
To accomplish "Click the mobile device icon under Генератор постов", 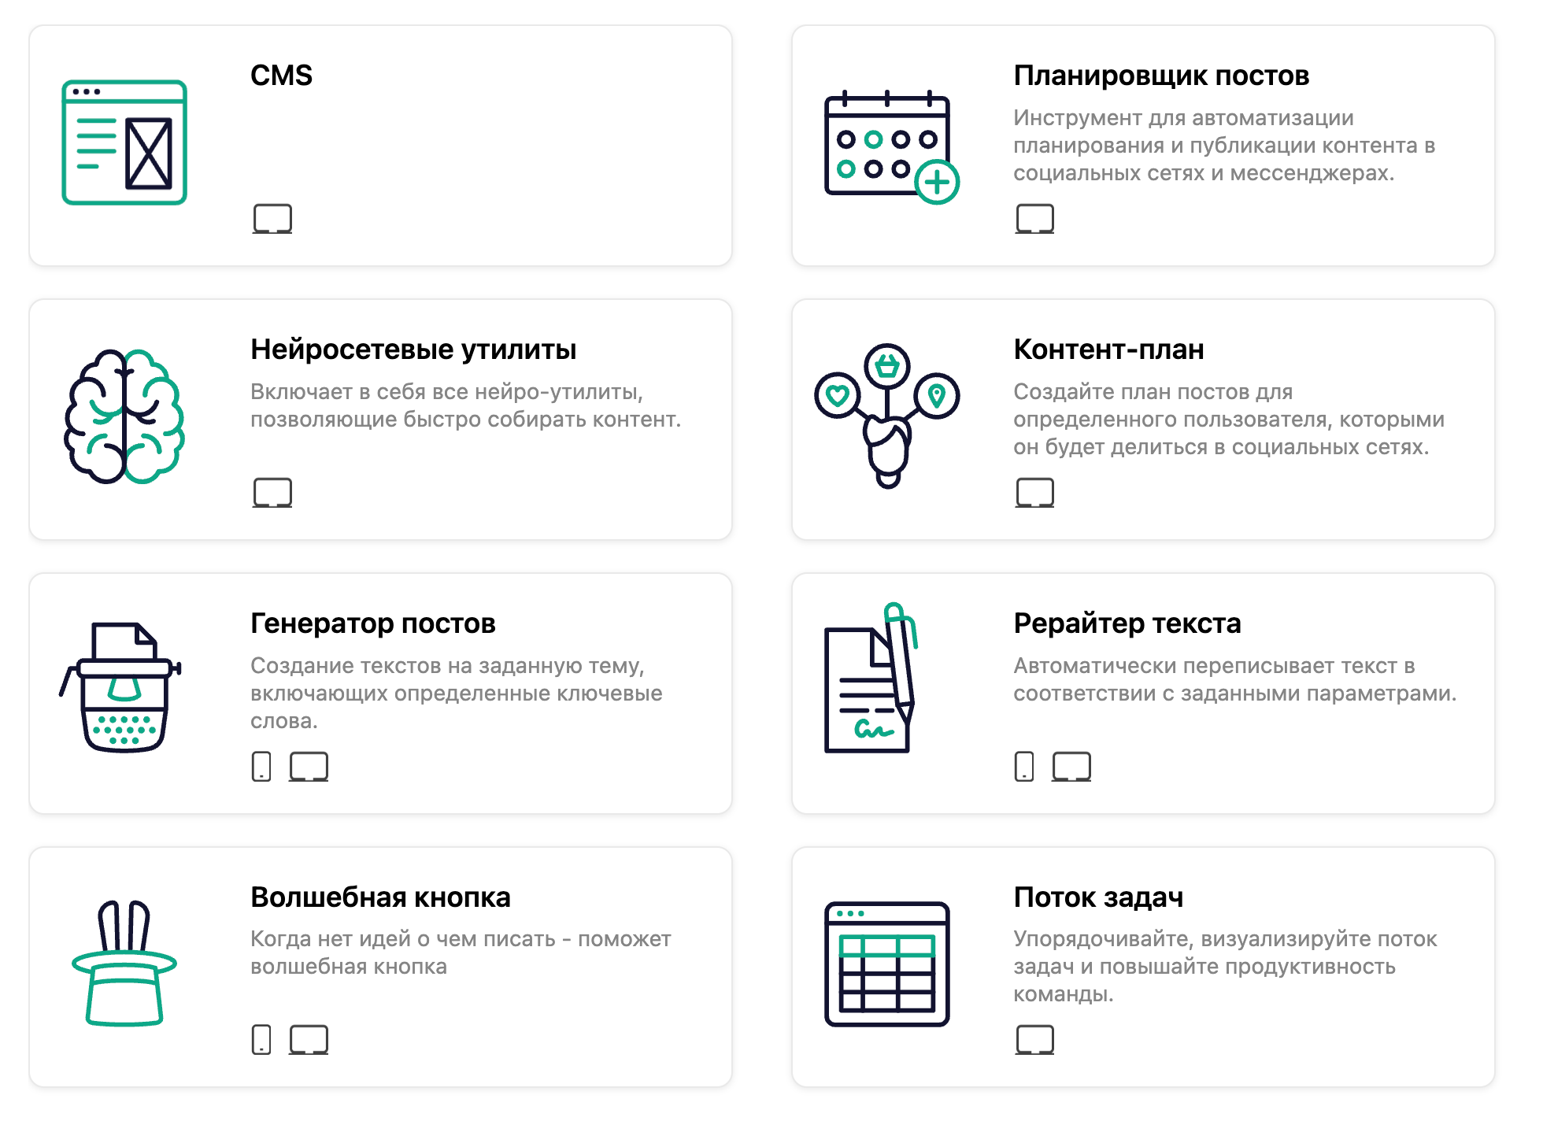I will point(261,766).
